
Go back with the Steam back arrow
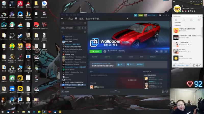click(62, 18)
